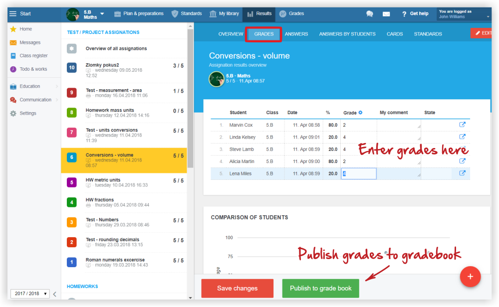Screen dimensions: 499x307
Task: Select assignment 5 HW metric units
Action: (123, 182)
